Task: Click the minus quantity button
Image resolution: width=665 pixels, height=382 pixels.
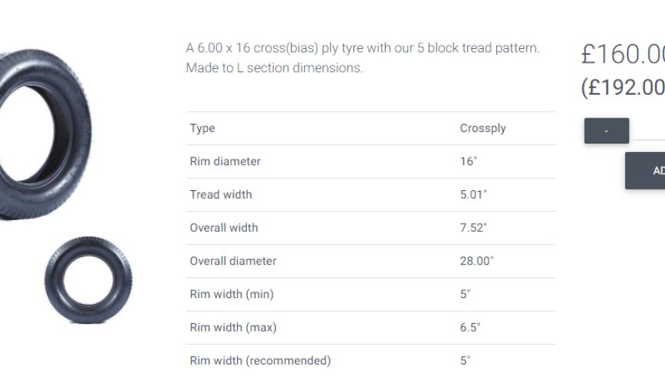Action: [606, 131]
